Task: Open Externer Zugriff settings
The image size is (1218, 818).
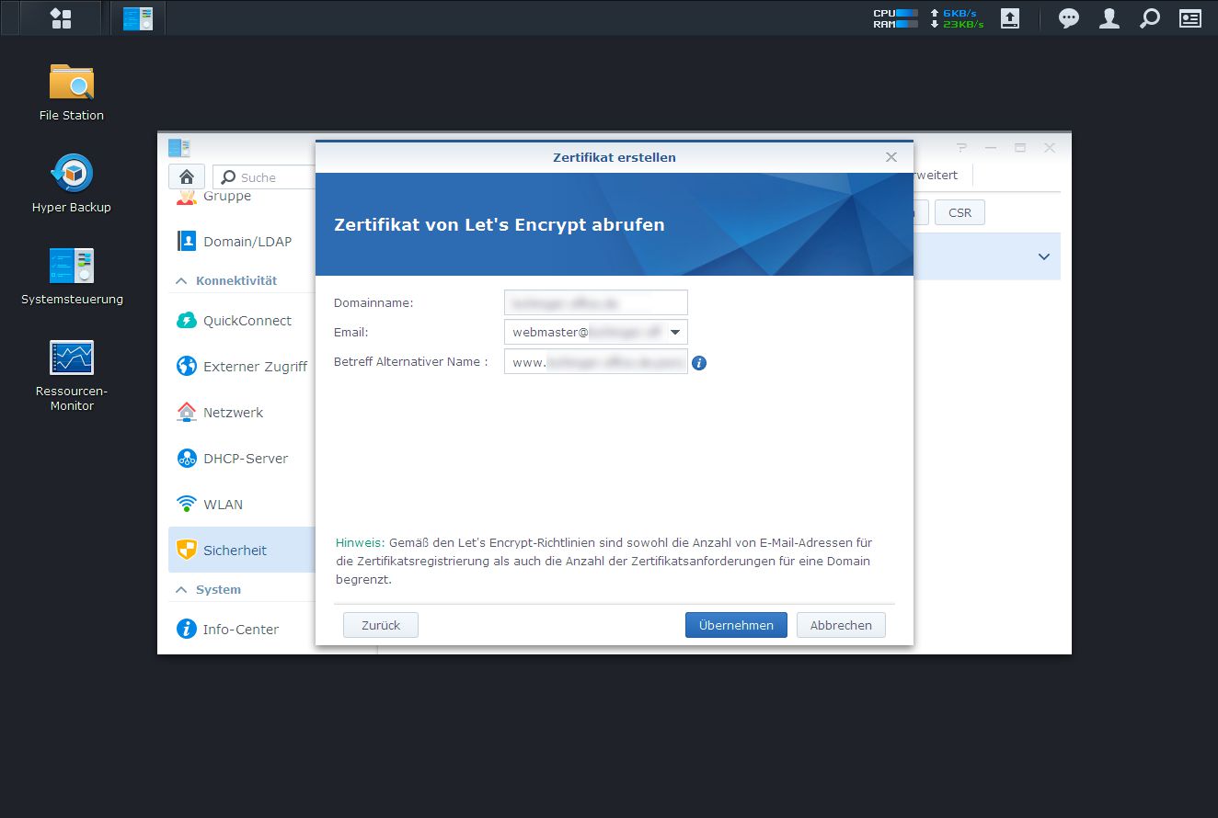Action: tap(242, 367)
